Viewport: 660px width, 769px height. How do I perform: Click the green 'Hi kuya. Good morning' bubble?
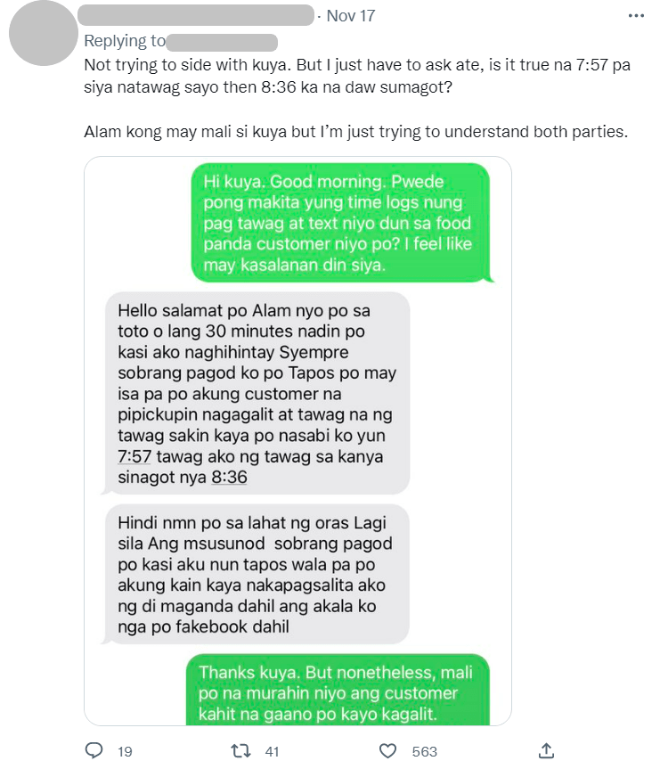(341, 223)
